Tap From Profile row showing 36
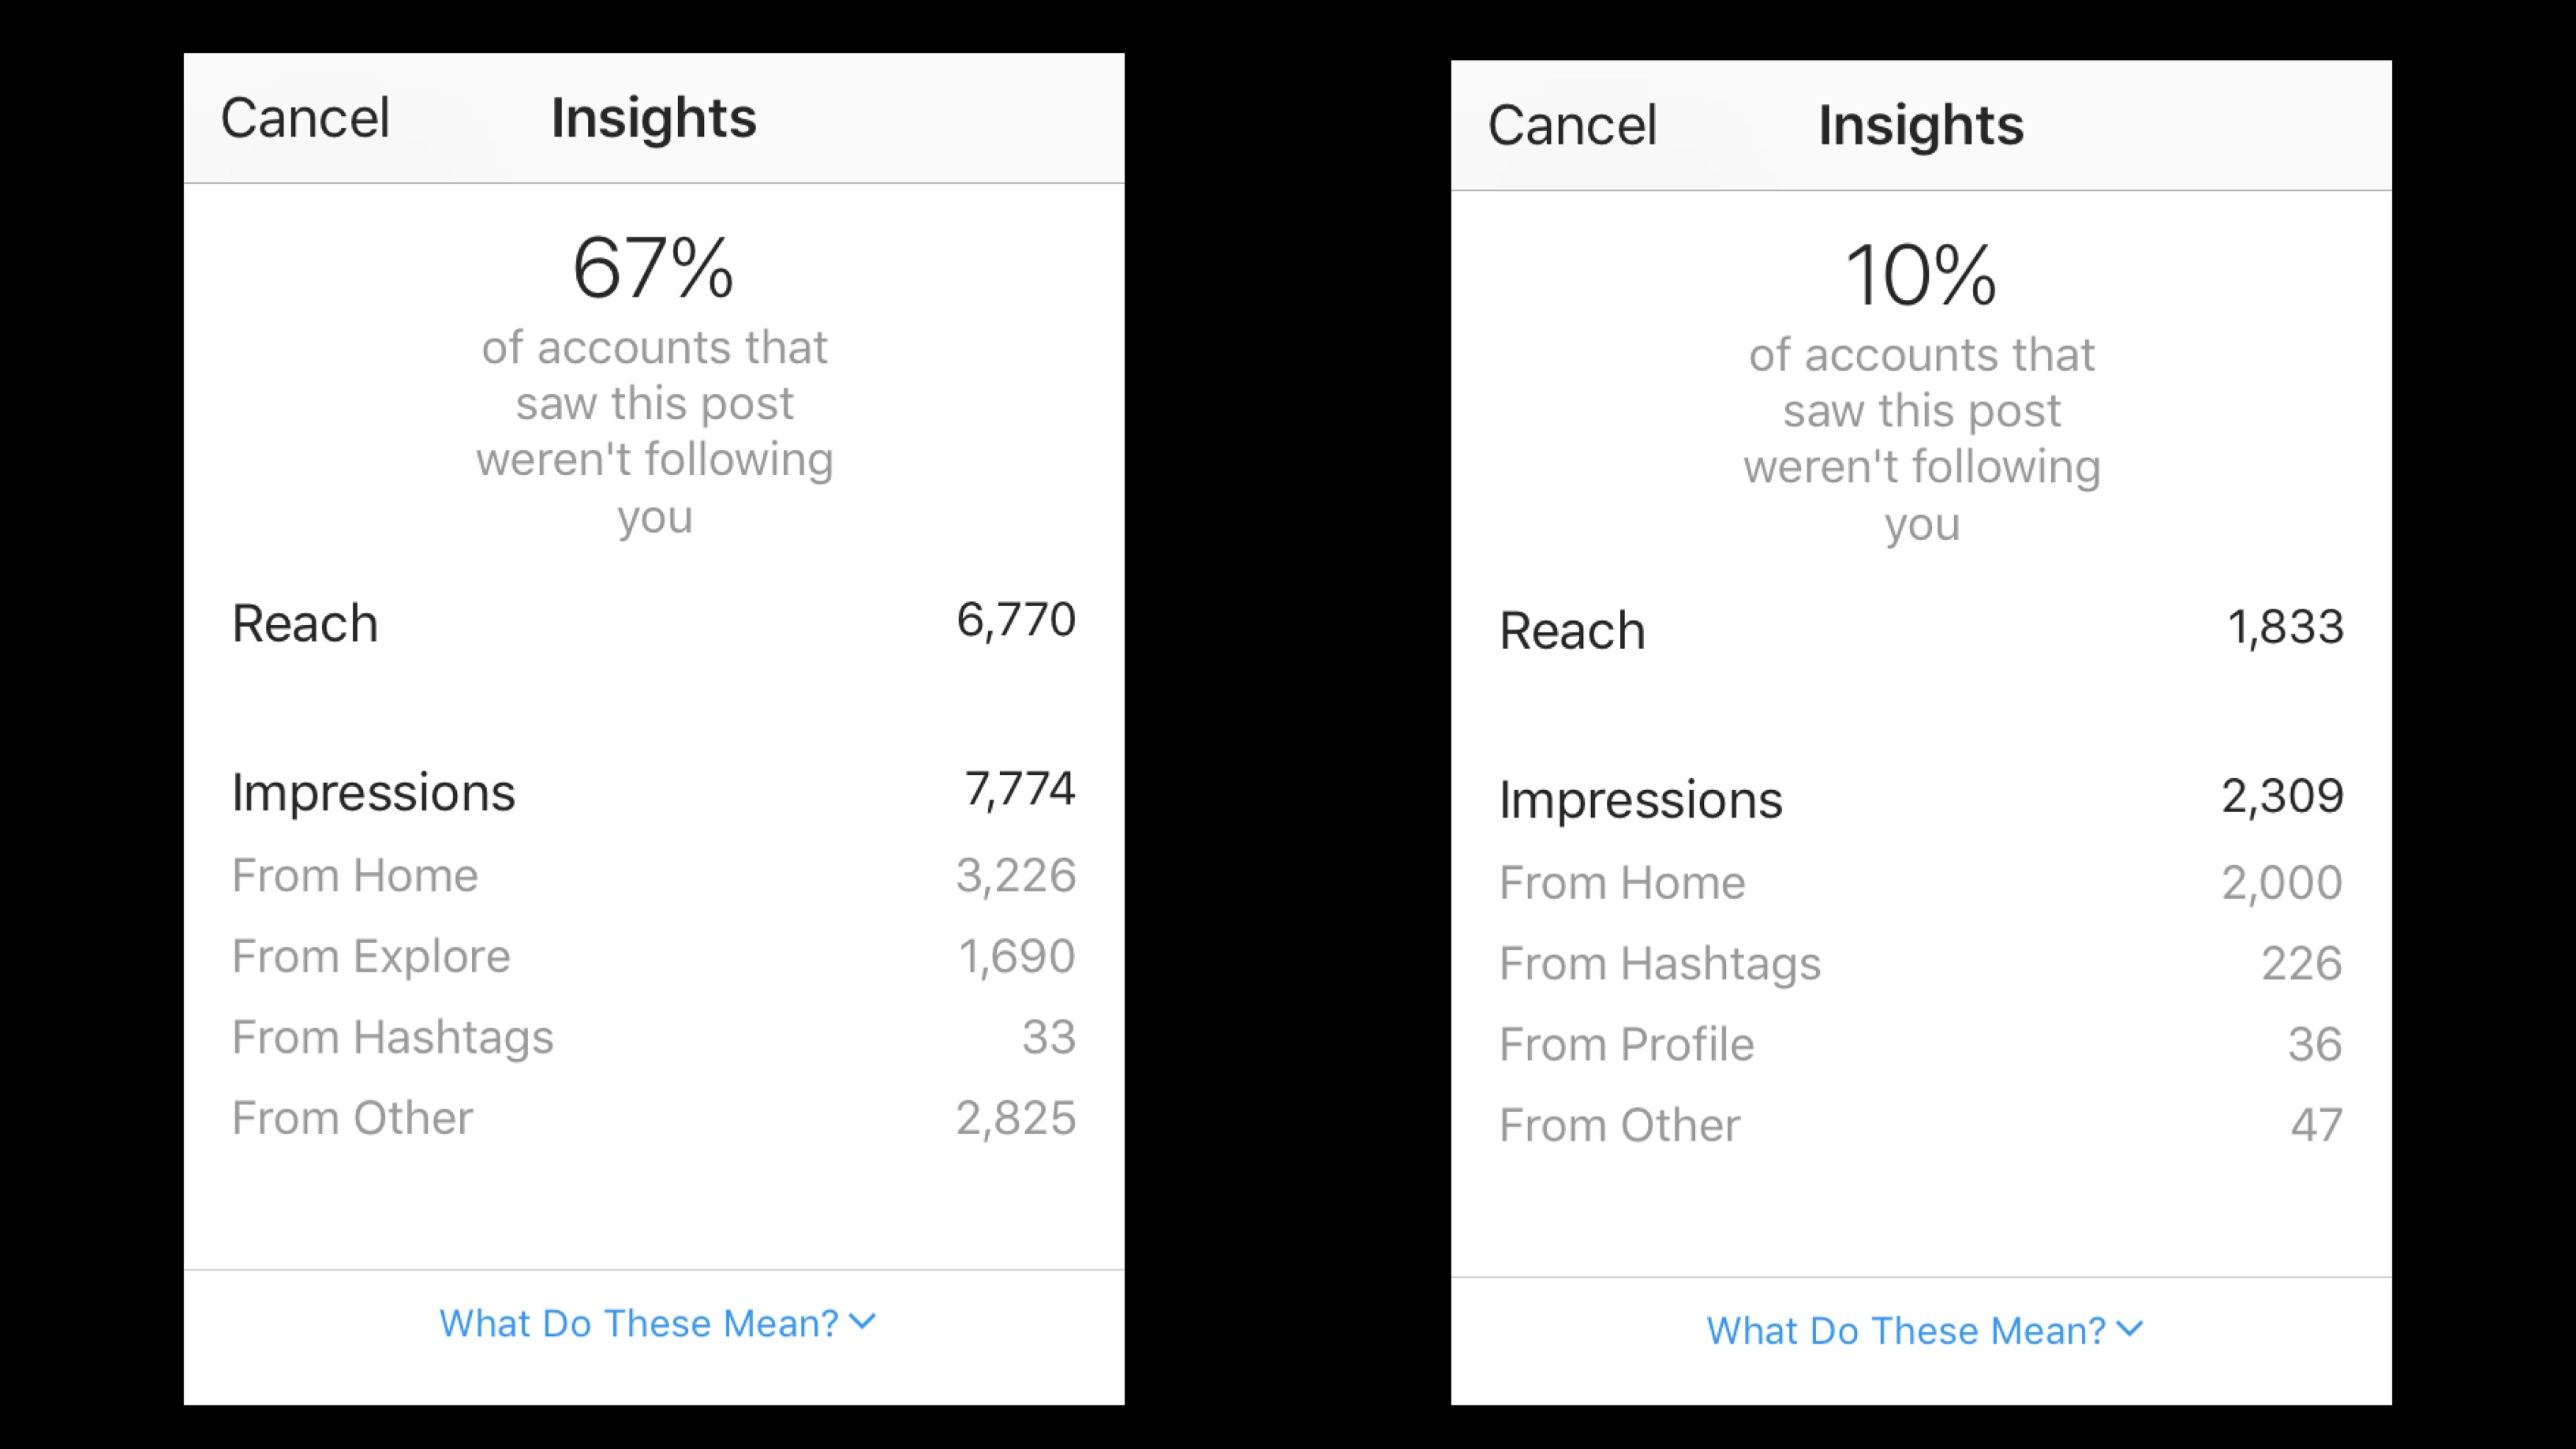 (1921, 1044)
